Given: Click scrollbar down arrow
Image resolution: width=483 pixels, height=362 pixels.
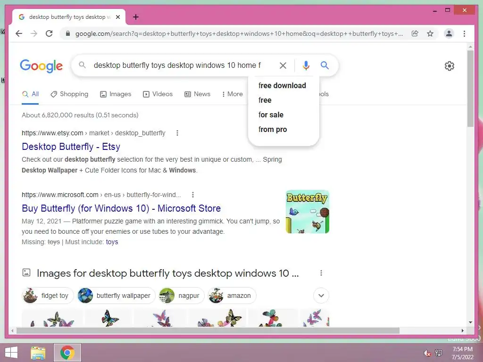Looking at the screenshot, I should pos(470,322).
